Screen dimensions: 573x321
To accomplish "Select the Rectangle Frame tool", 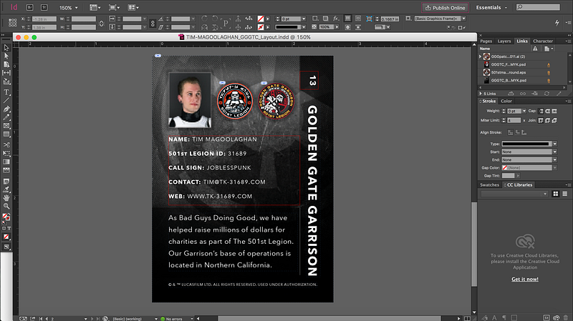I will 6,126.
